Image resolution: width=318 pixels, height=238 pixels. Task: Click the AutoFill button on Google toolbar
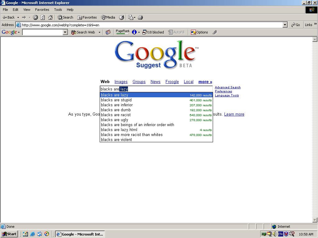176,32
